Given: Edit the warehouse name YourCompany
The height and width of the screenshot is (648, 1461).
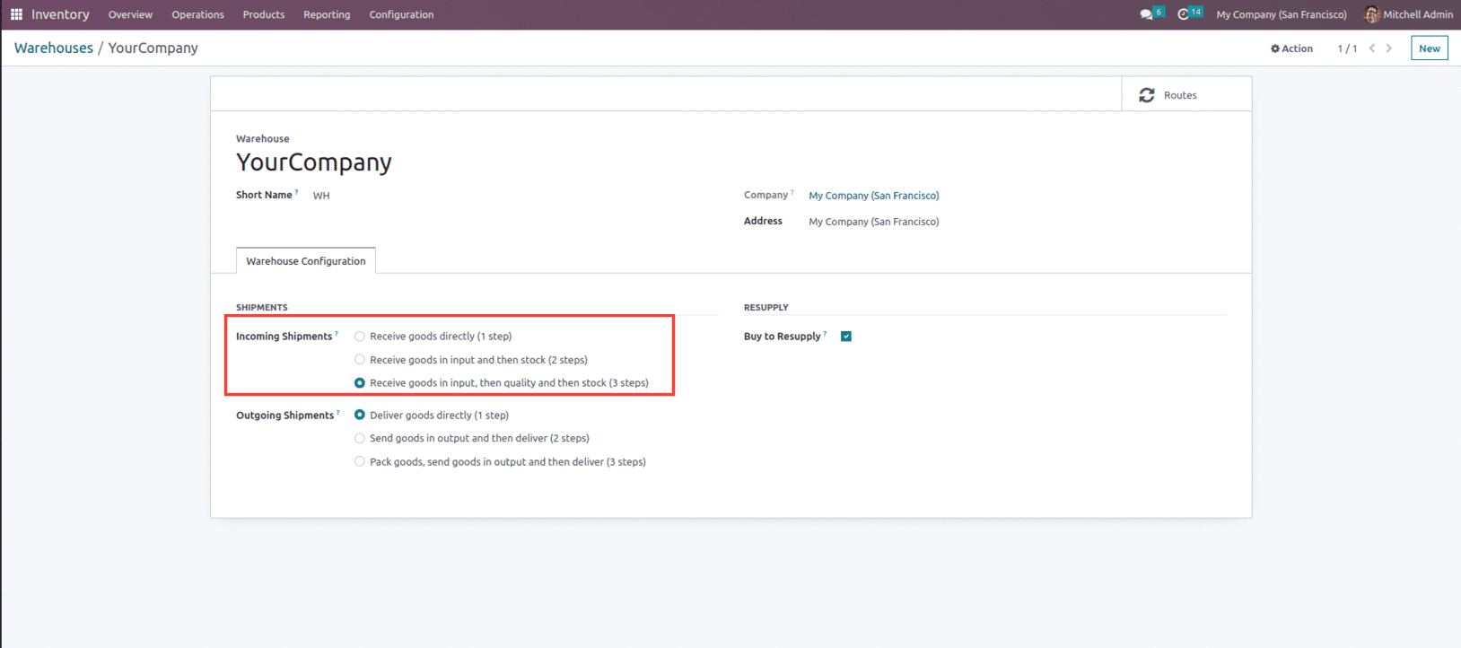Looking at the screenshot, I should click(314, 162).
